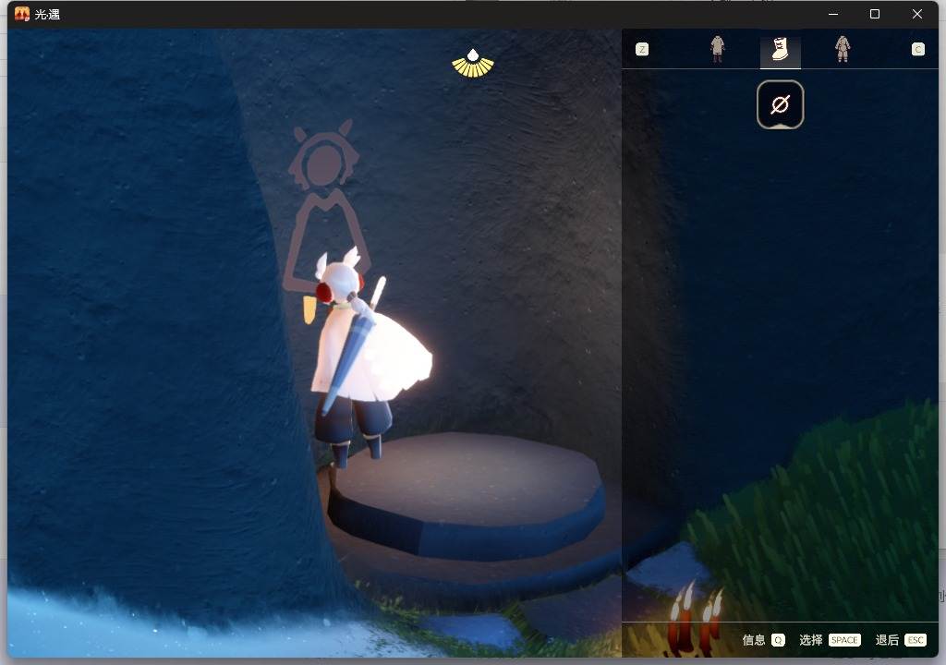Screen dimensions: 946x665
Task: Click the 光遇 window title text
Action: click(48, 15)
